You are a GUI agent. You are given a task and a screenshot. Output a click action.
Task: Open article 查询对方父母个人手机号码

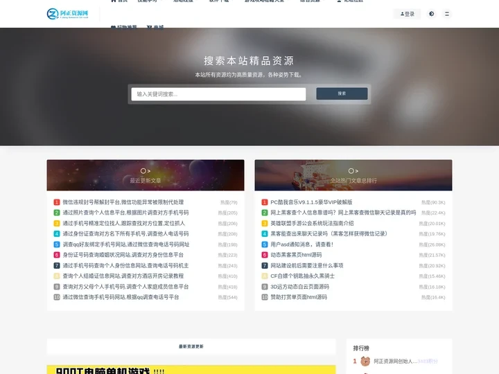coord(125,287)
